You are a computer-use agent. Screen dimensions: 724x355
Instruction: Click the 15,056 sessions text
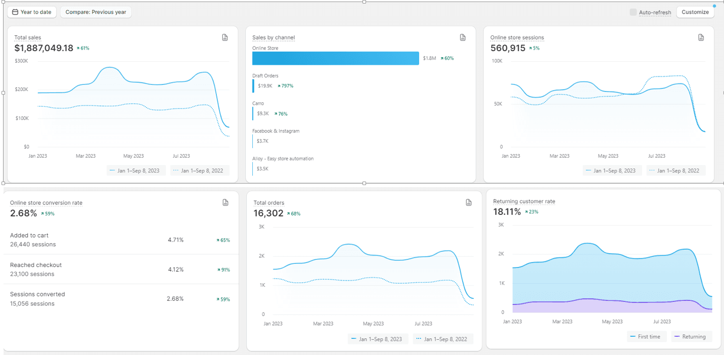click(x=32, y=304)
